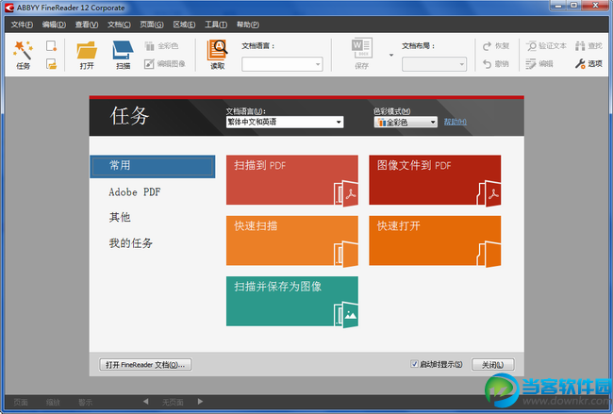Viewport: 613px width, 414px height.
Task: Start the 快速扫描 quick scan tile
Action: (x=292, y=240)
